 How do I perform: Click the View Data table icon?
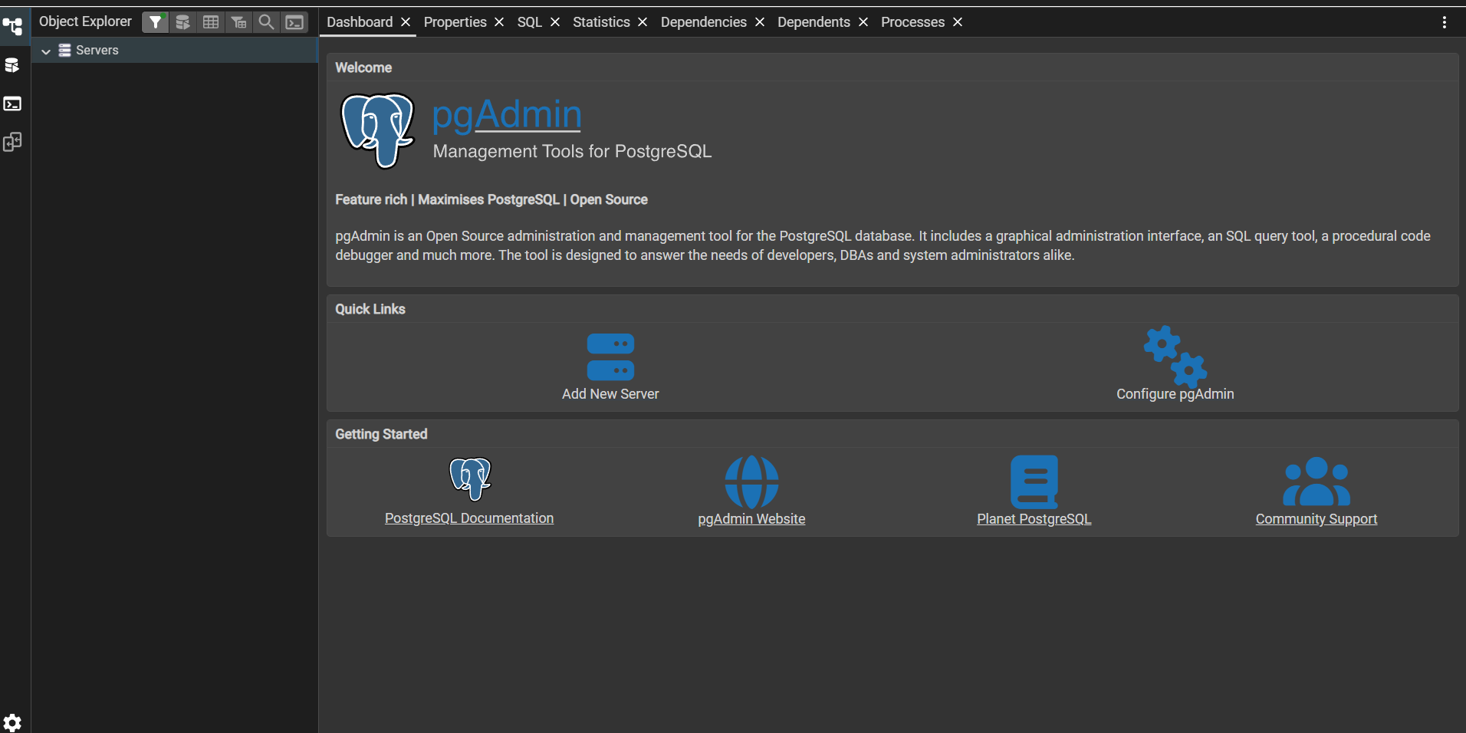click(211, 22)
